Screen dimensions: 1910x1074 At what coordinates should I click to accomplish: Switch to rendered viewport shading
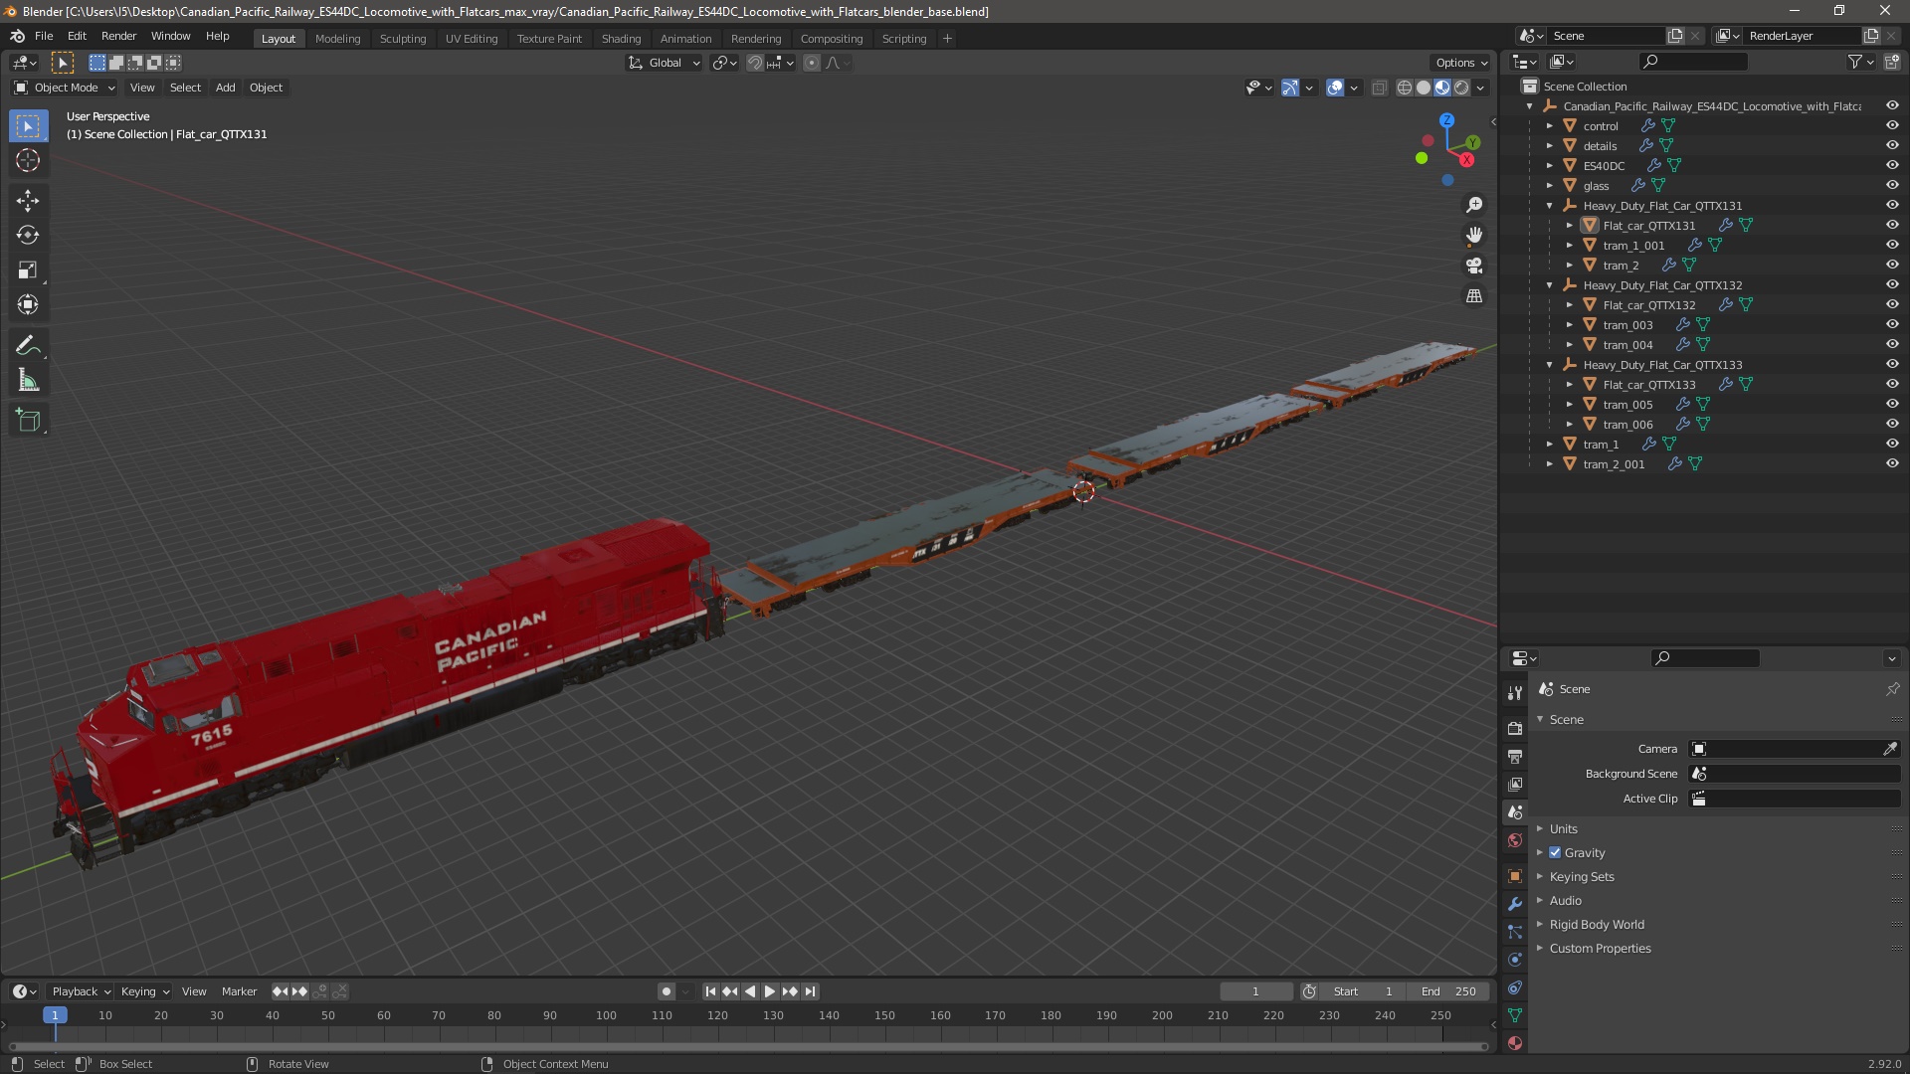[x=1461, y=88]
